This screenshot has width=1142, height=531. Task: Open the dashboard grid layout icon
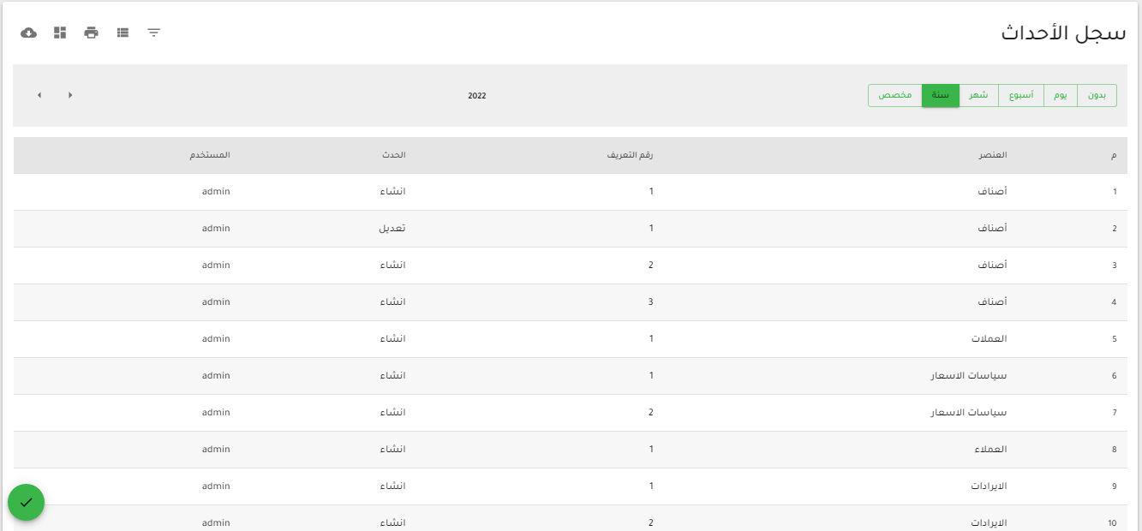pos(60,33)
